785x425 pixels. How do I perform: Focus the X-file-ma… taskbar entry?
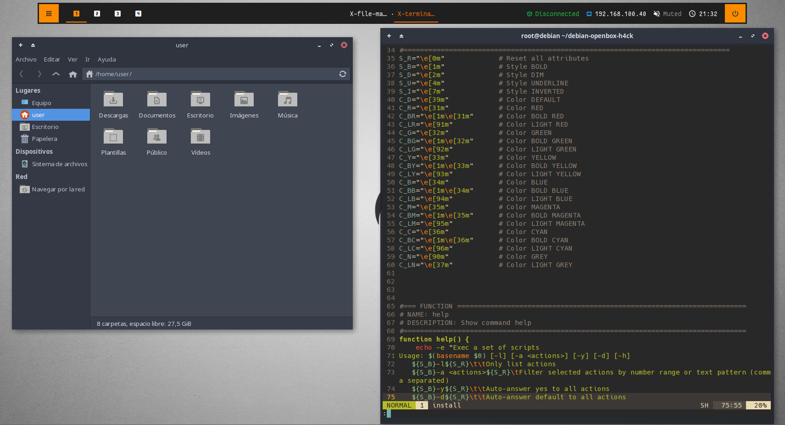(x=368, y=14)
